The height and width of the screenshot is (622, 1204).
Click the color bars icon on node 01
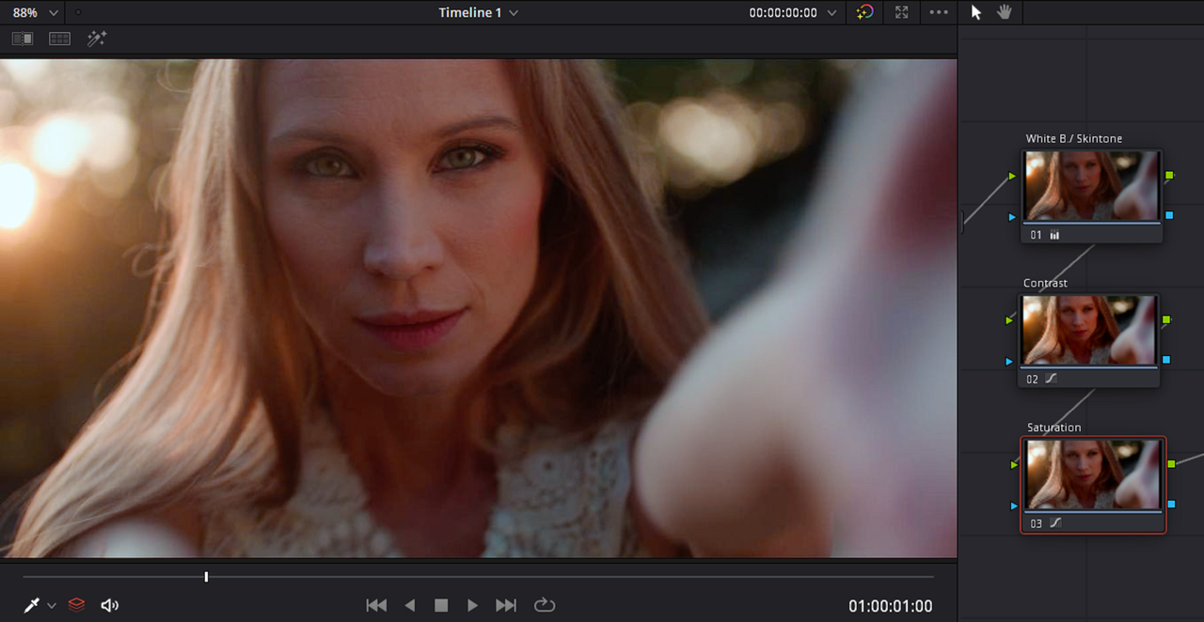(1054, 235)
